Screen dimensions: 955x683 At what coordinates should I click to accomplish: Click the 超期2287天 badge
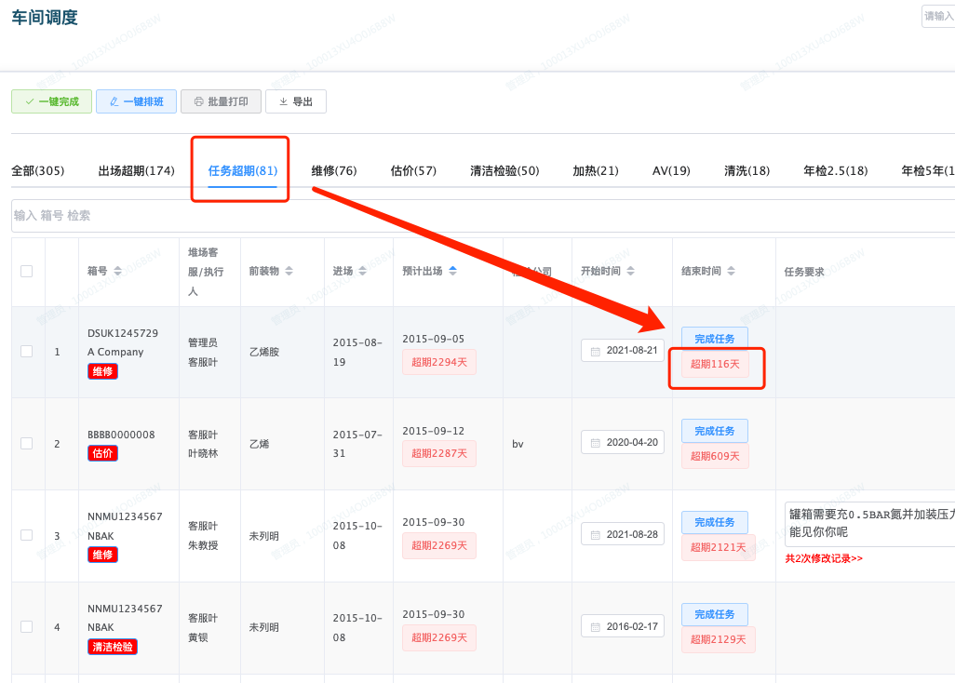(x=439, y=453)
